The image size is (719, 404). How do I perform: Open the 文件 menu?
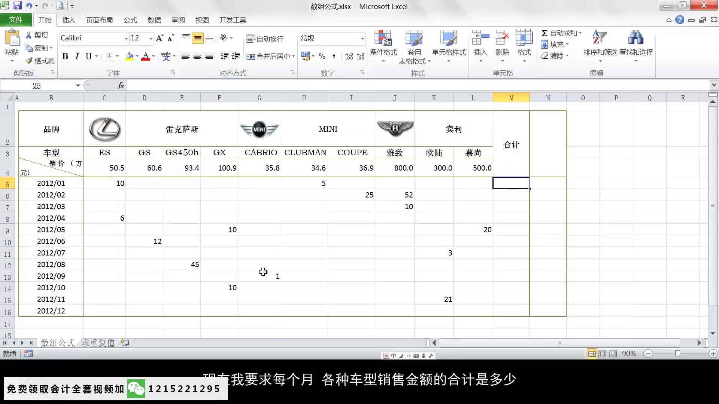pos(16,20)
